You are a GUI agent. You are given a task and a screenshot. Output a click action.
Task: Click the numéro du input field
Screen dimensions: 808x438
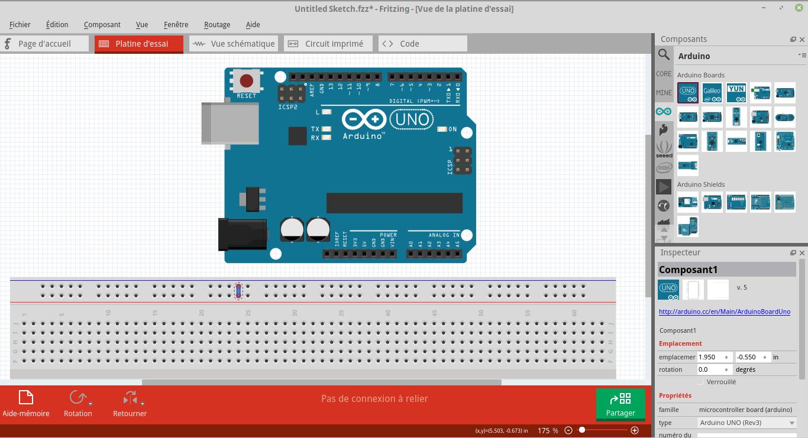pos(748,436)
